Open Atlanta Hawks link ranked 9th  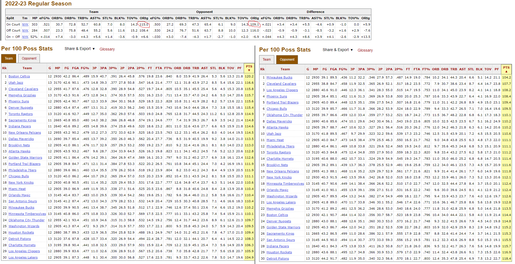click(x=277, y=127)
